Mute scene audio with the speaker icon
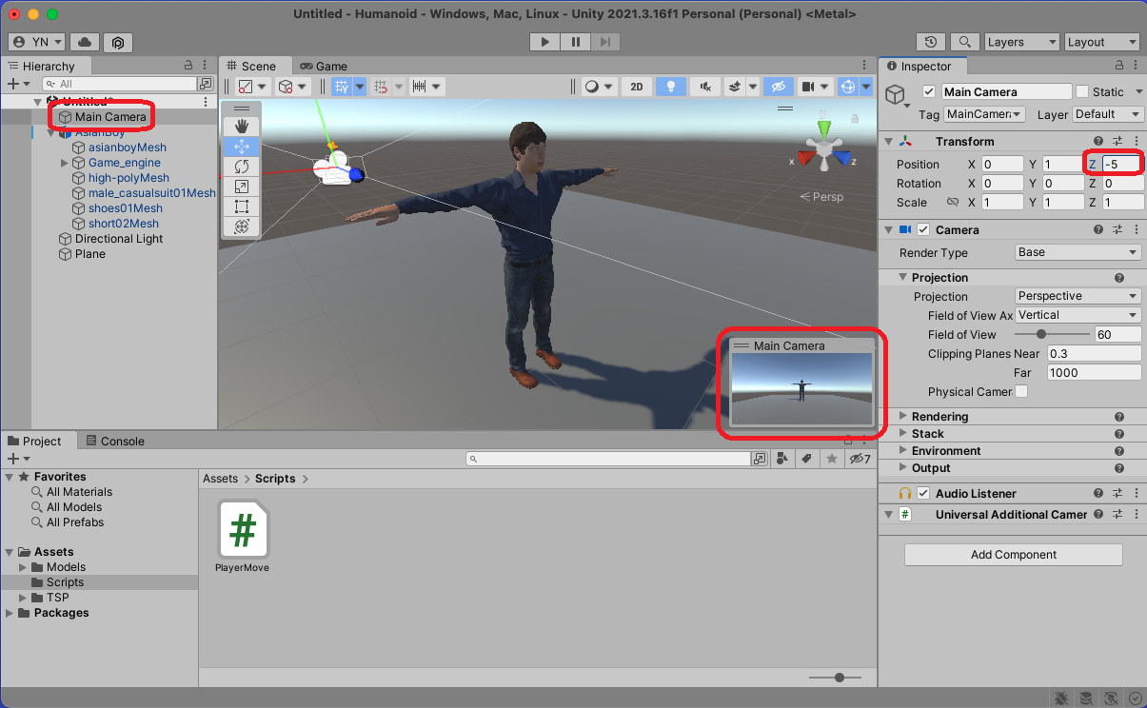1147x708 pixels. [x=704, y=87]
